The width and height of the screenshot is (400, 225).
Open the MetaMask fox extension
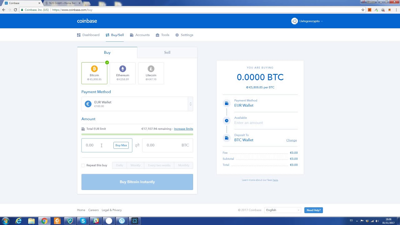(x=390, y=10)
